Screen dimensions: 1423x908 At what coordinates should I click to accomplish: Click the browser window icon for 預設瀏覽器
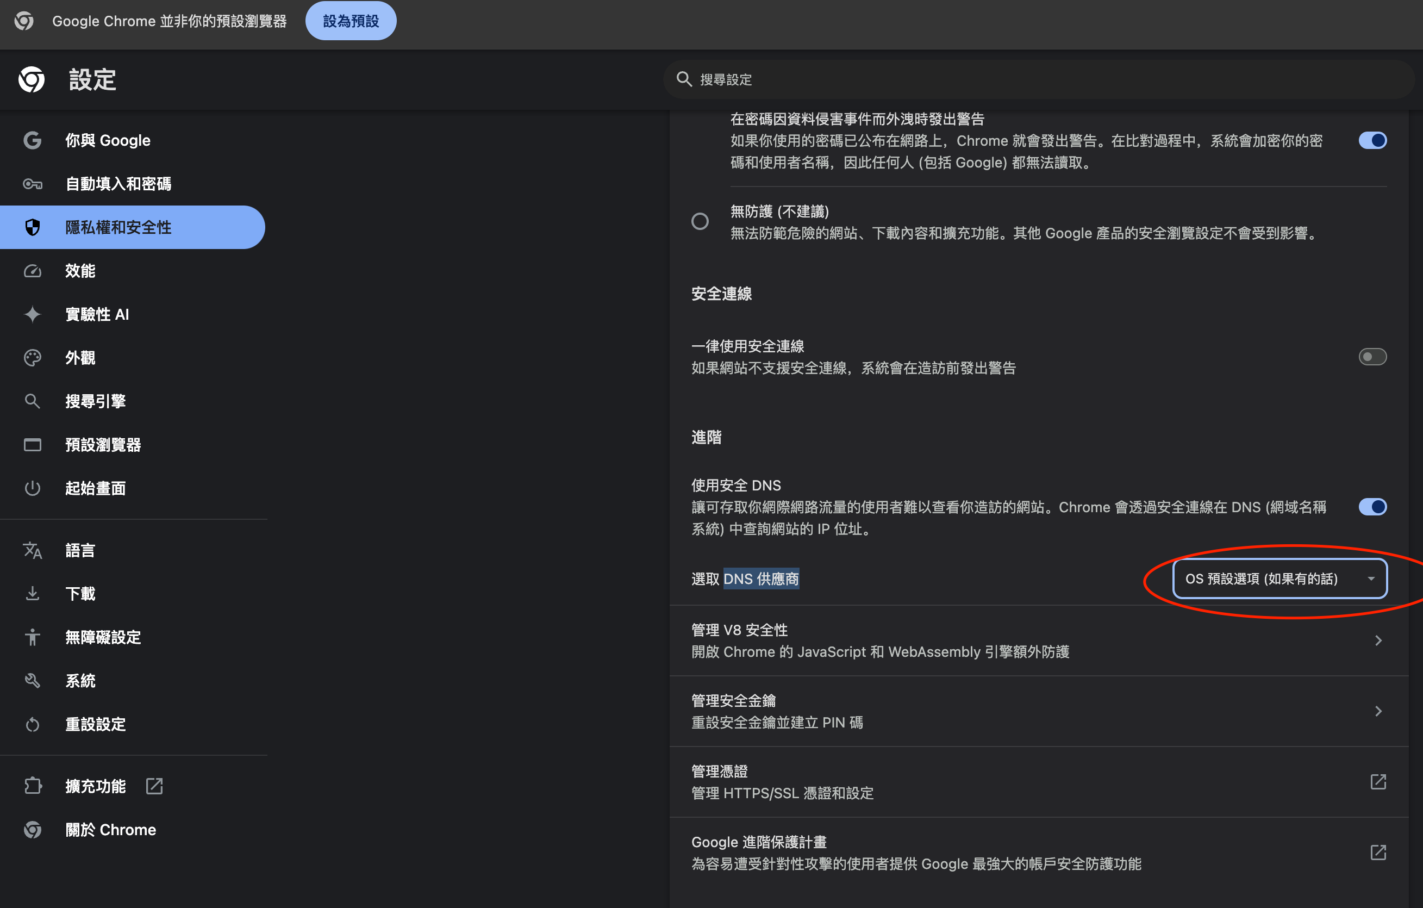[x=33, y=445]
